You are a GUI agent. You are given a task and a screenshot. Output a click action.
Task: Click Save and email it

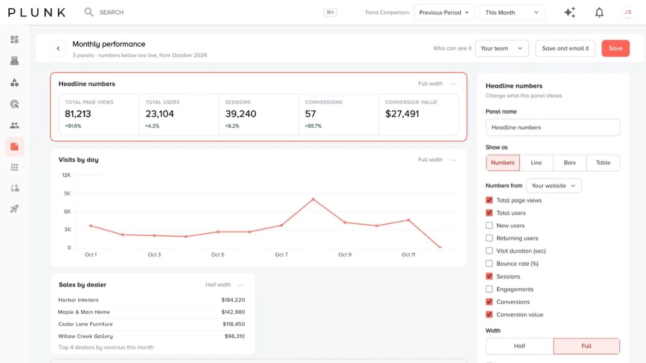pos(565,48)
